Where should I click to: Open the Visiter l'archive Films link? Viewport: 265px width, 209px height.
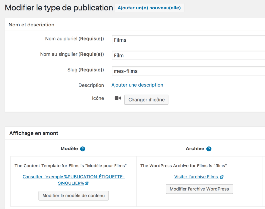(196, 177)
